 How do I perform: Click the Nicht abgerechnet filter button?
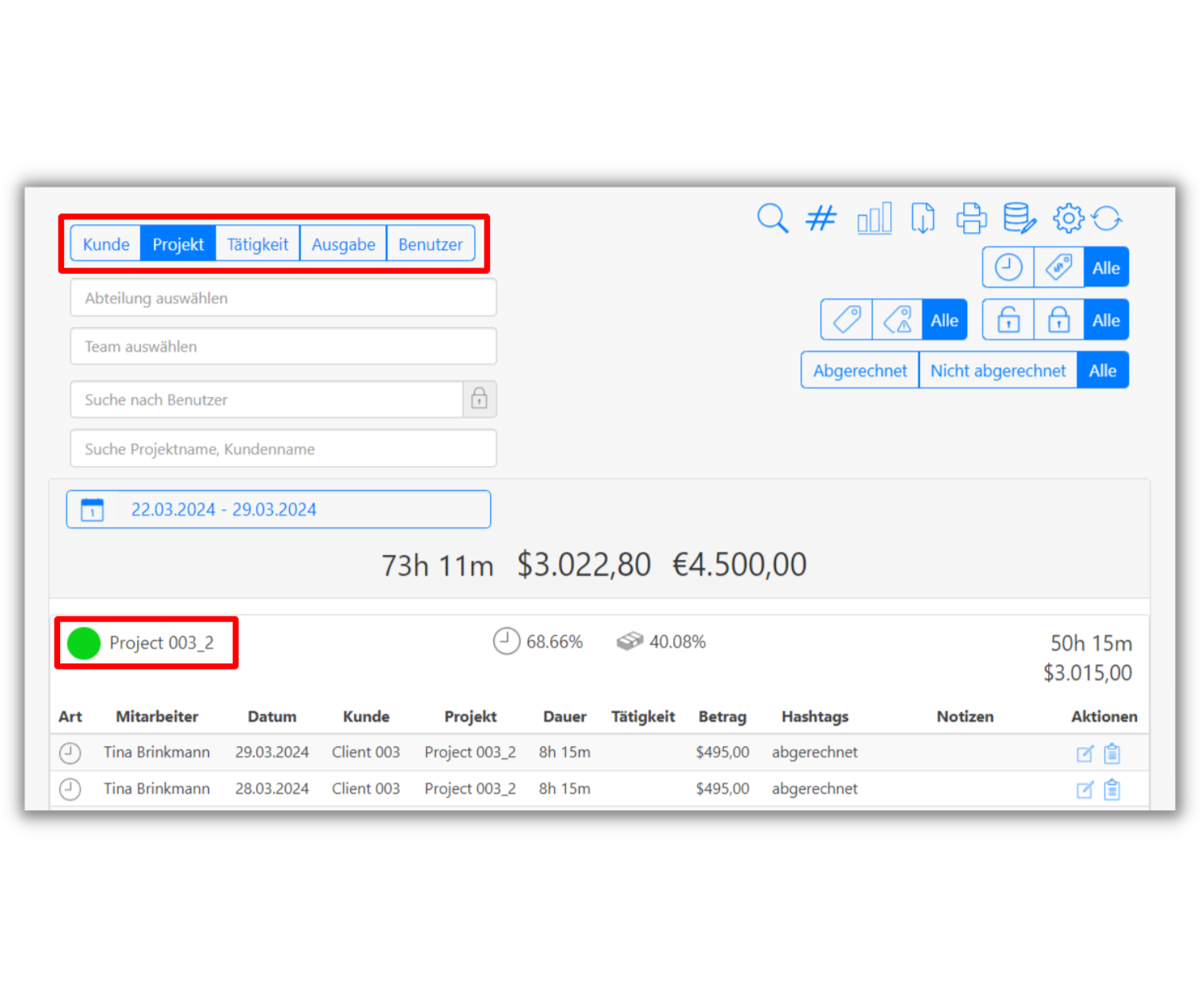[998, 371]
